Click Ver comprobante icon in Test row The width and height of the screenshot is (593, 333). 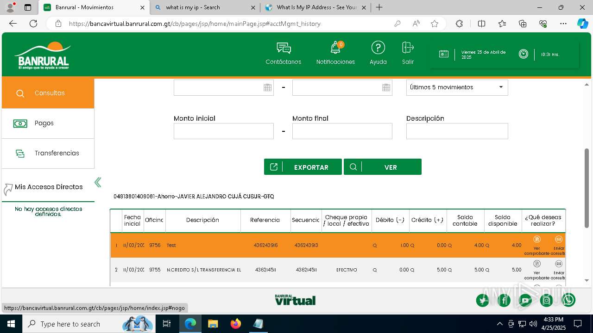pos(537,240)
